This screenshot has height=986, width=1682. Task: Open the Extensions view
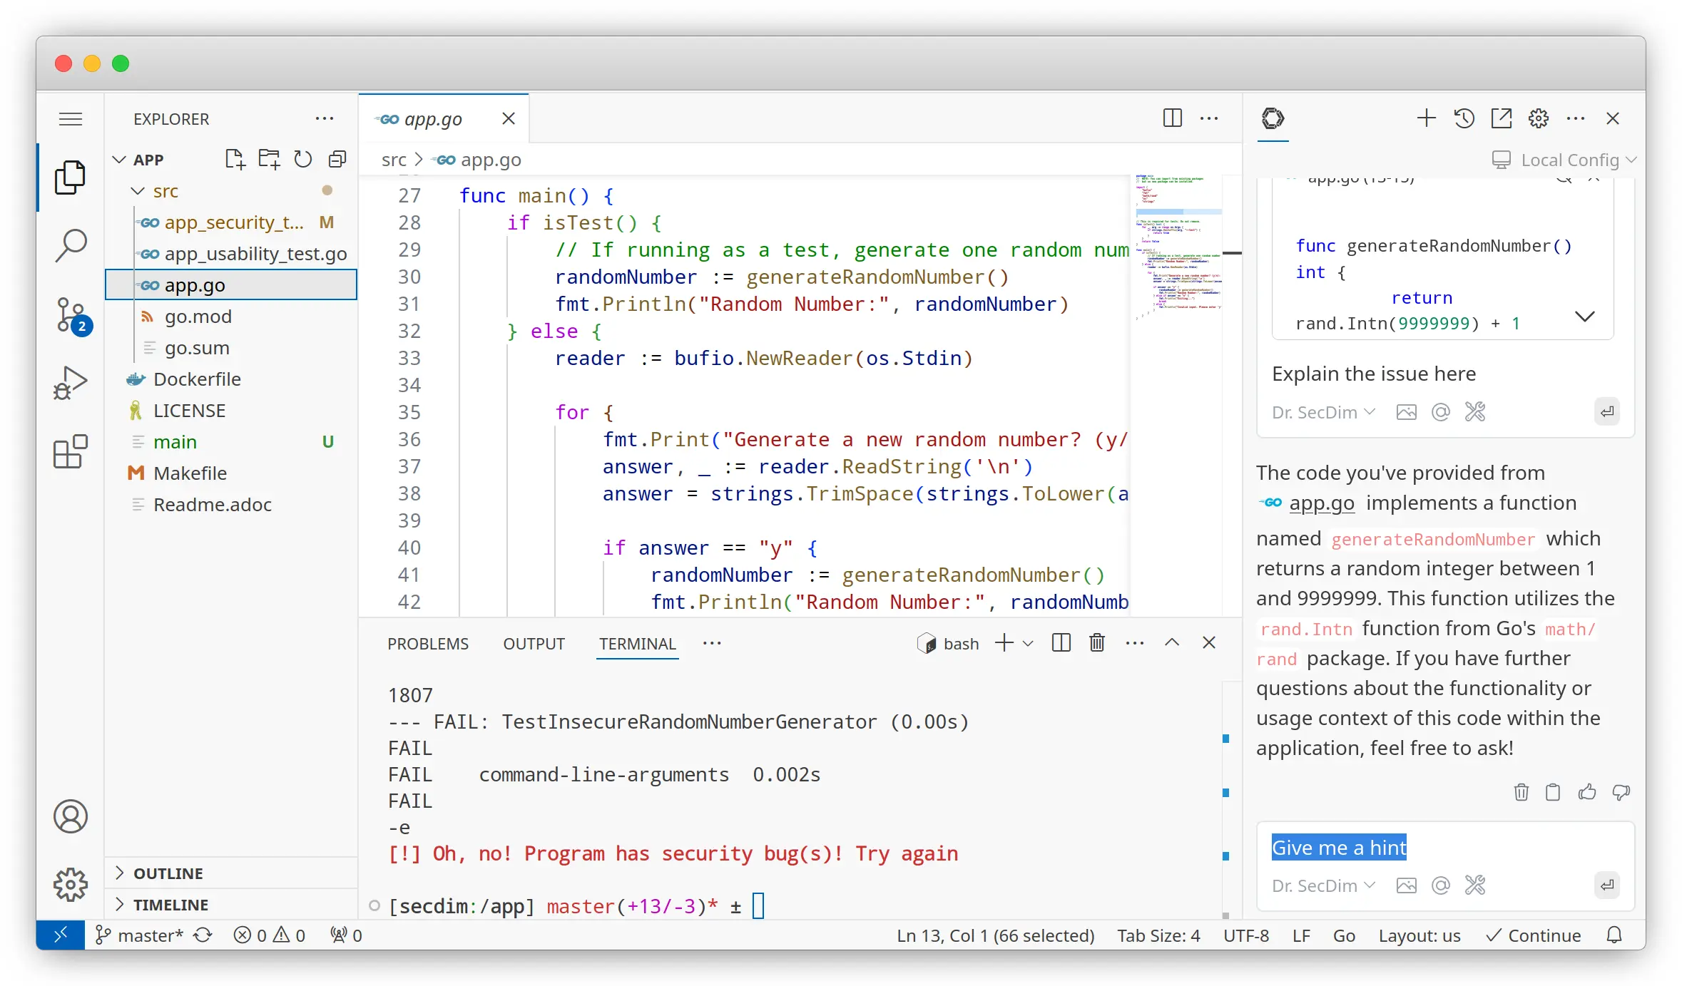(71, 451)
